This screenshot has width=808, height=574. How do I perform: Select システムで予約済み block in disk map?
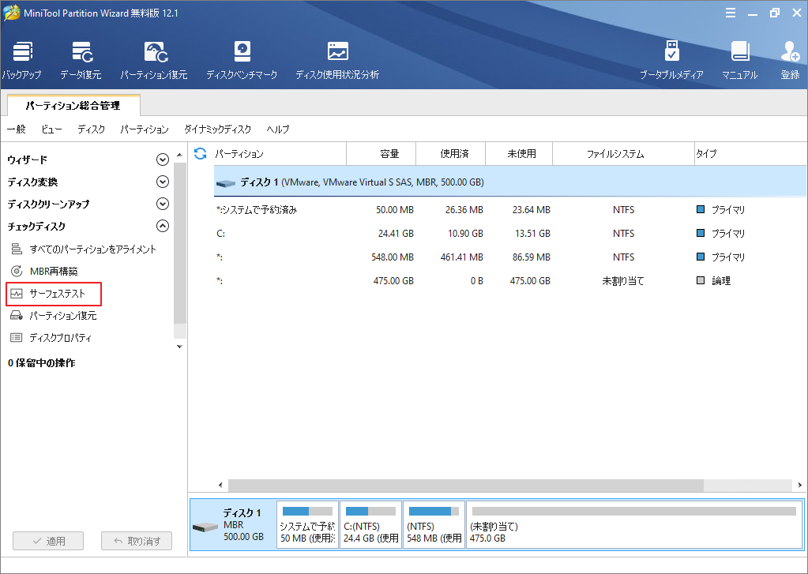click(x=307, y=524)
